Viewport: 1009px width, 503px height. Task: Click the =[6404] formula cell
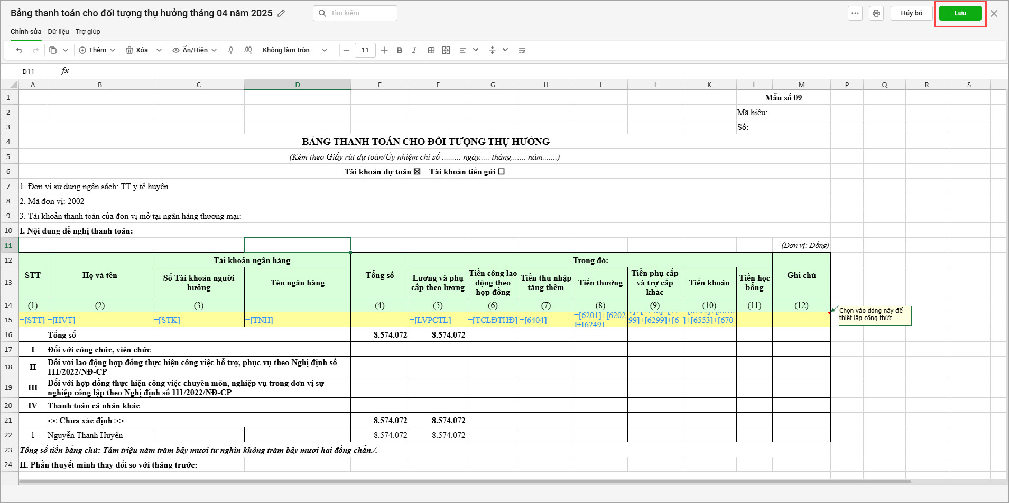coord(546,320)
